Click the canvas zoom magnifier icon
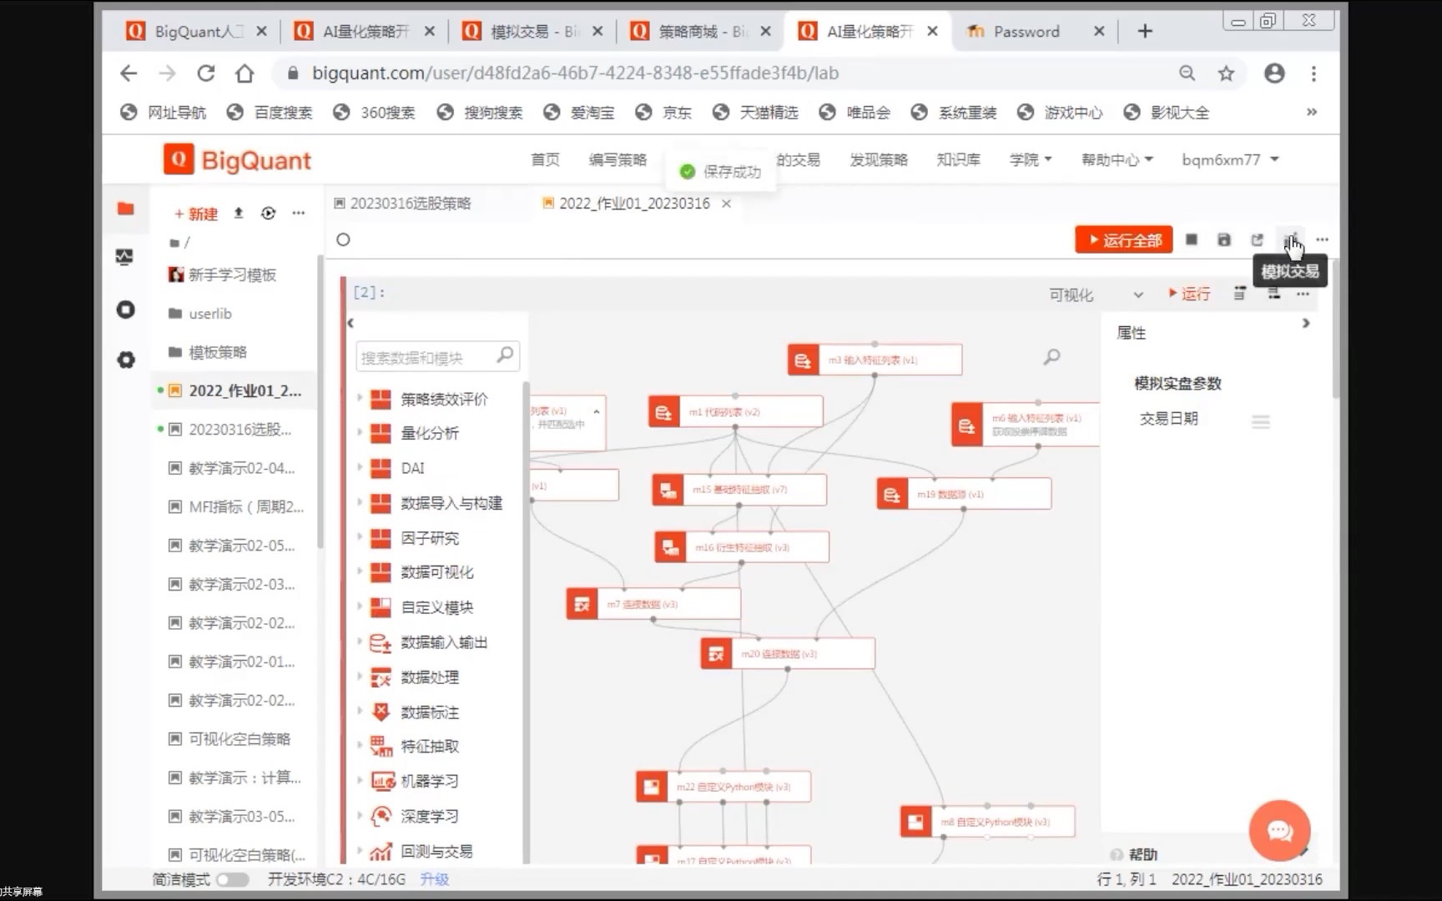 click(1051, 357)
